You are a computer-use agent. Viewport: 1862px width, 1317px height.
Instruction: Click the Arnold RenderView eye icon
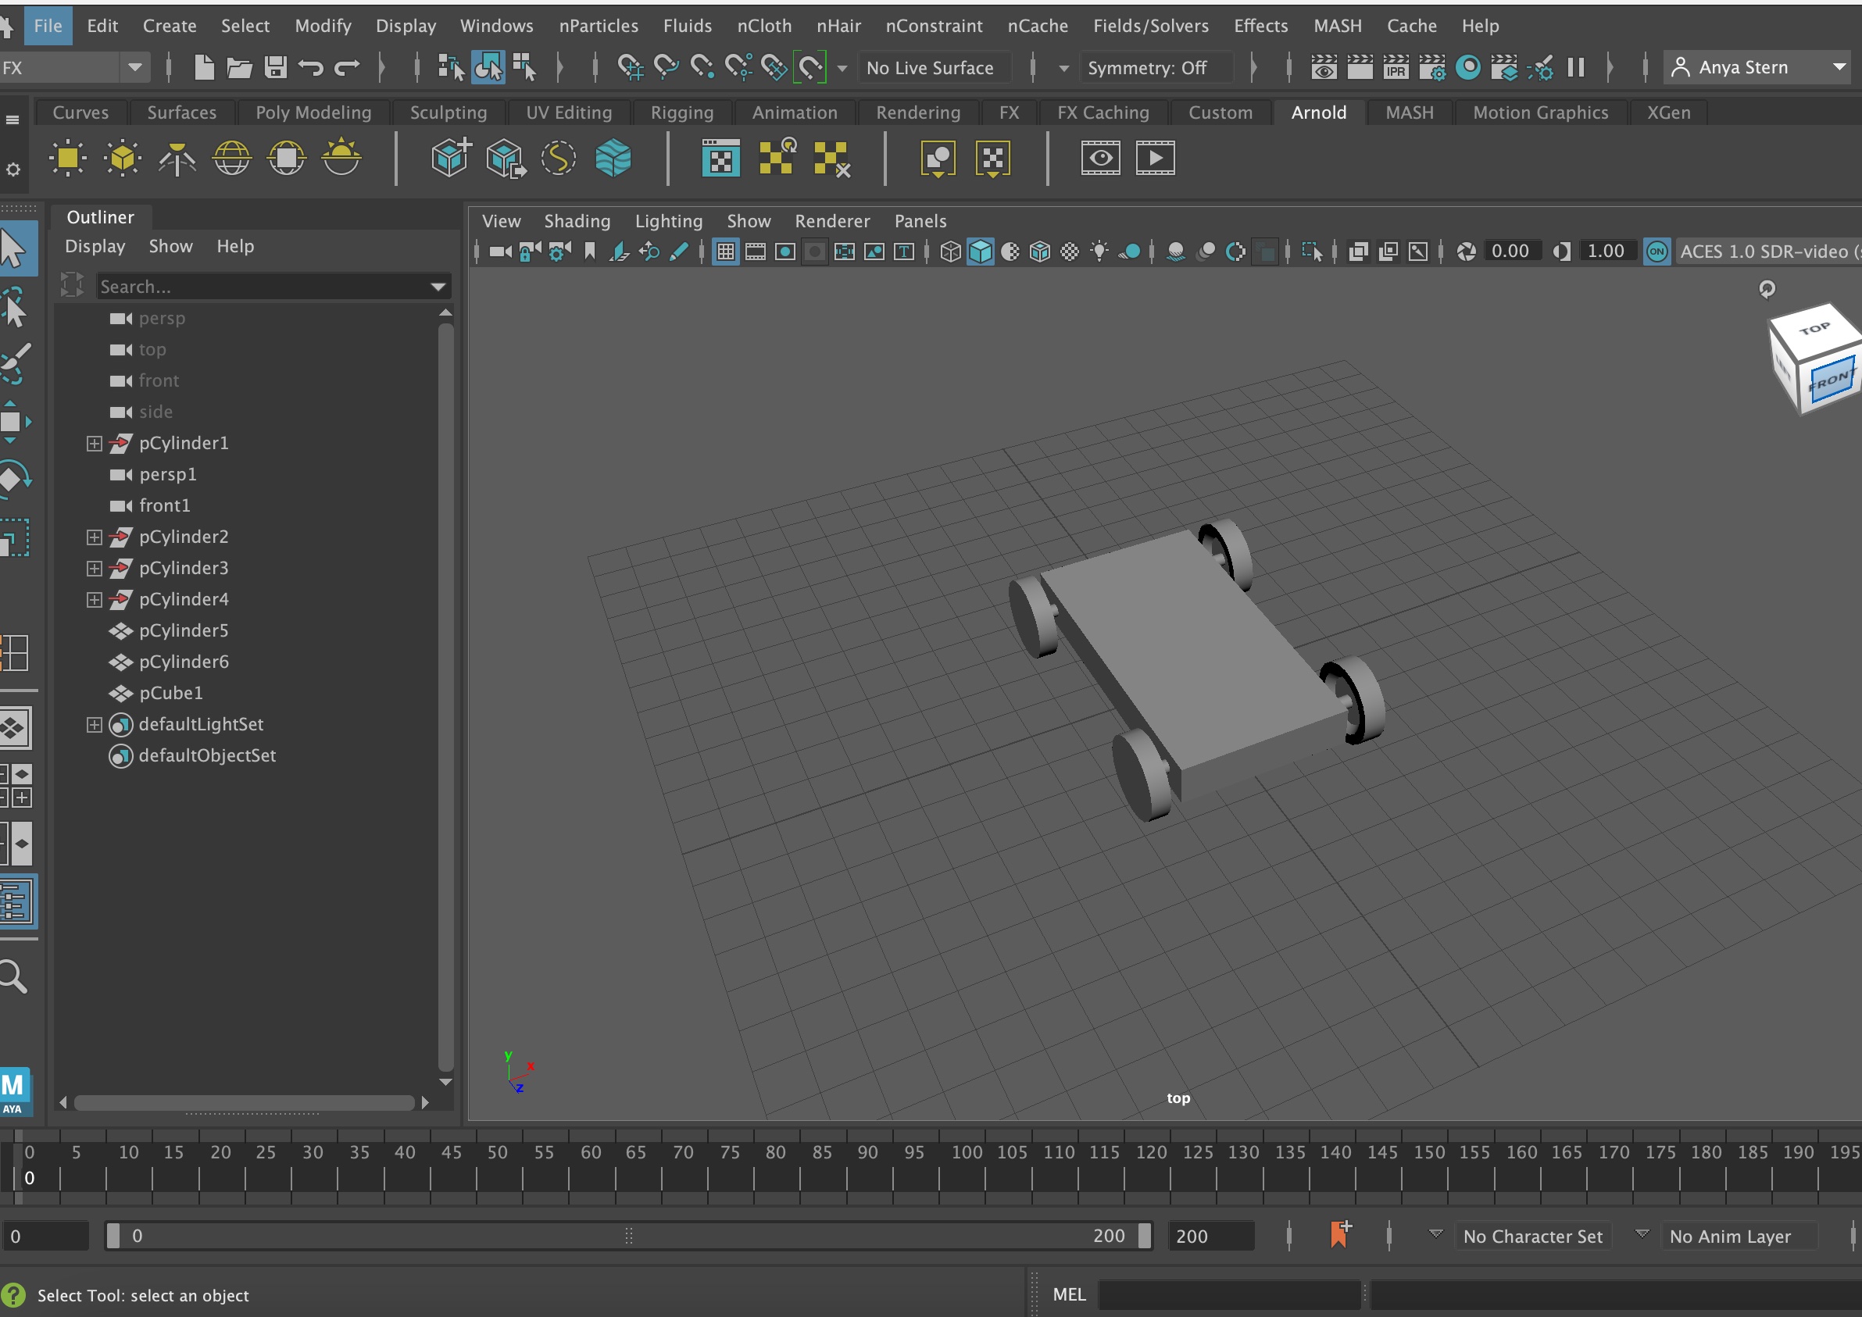[x=1100, y=158]
